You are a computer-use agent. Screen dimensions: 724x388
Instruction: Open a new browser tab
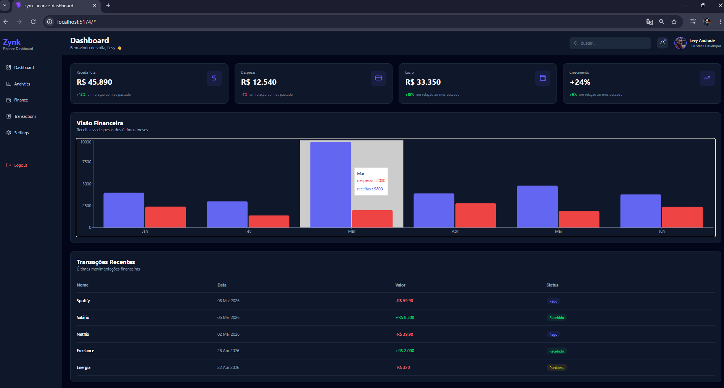[x=108, y=5]
